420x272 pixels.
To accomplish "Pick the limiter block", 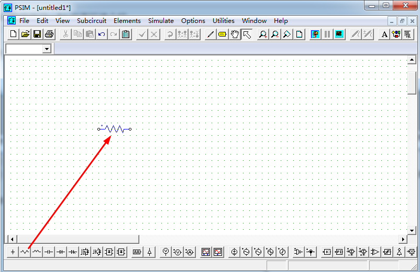I will pos(387,252).
